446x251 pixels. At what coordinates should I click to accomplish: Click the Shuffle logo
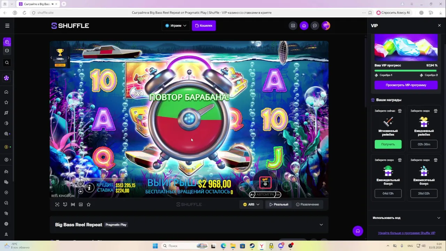tap(70, 25)
